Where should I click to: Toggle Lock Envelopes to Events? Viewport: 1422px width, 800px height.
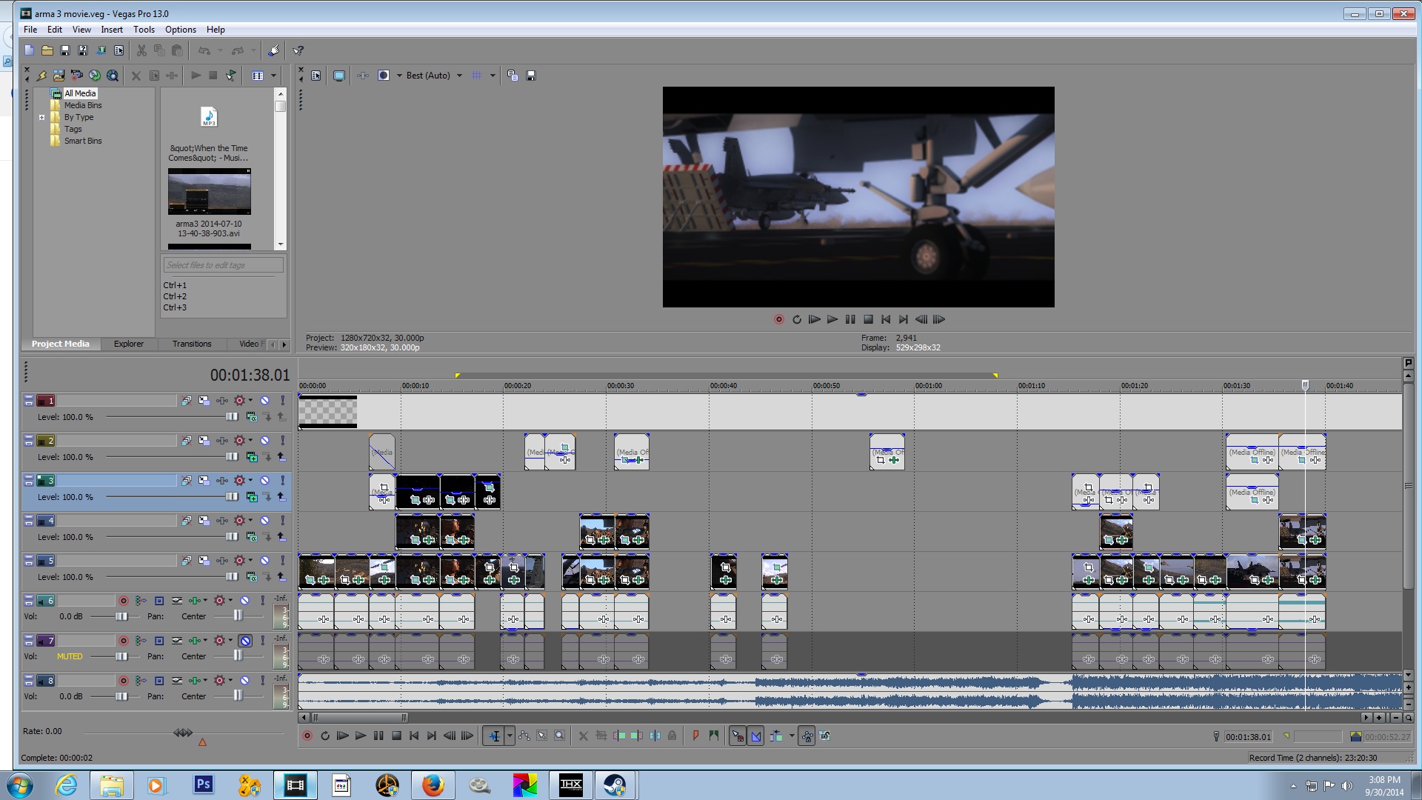[x=807, y=736]
